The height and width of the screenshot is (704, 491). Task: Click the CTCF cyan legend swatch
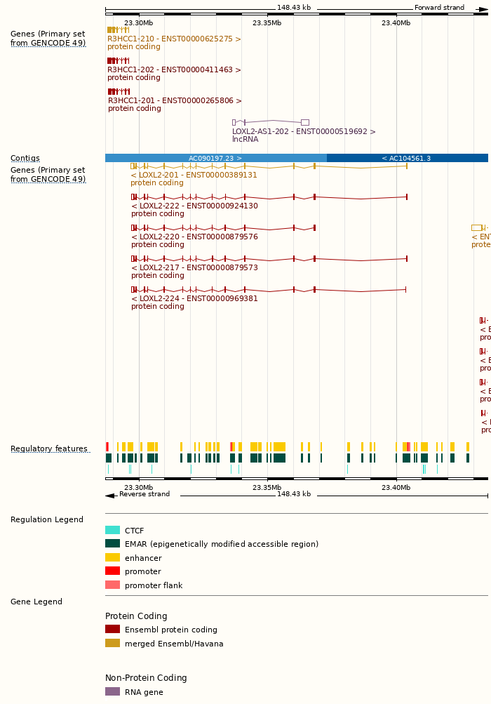click(112, 531)
